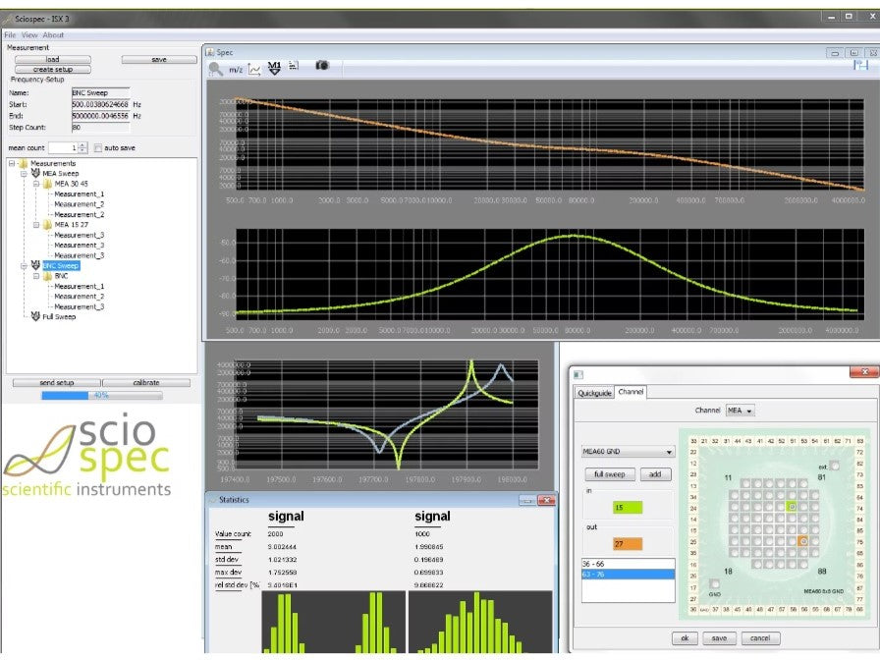Click the Spec window title icon
The width and height of the screenshot is (880, 660).
click(210, 52)
